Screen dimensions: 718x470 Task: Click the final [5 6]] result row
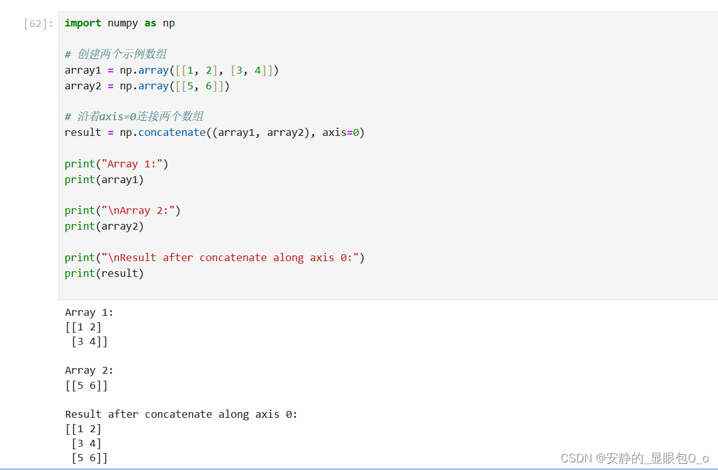point(89,457)
